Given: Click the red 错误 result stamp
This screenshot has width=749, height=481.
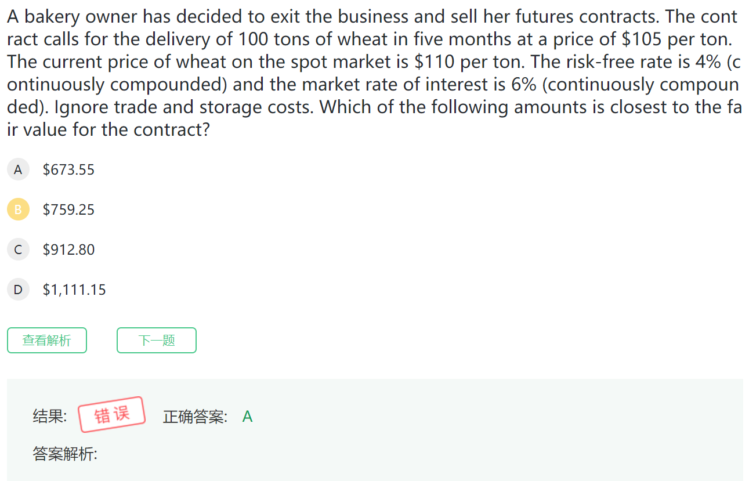Looking at the screenshot, I should [x=111, y=415].
